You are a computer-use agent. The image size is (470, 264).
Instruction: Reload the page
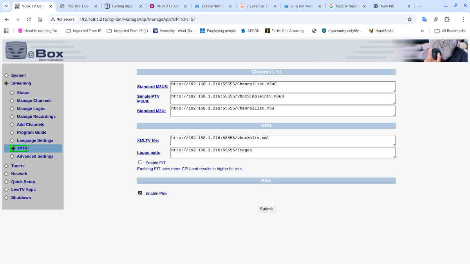click(x=29, y=19)
